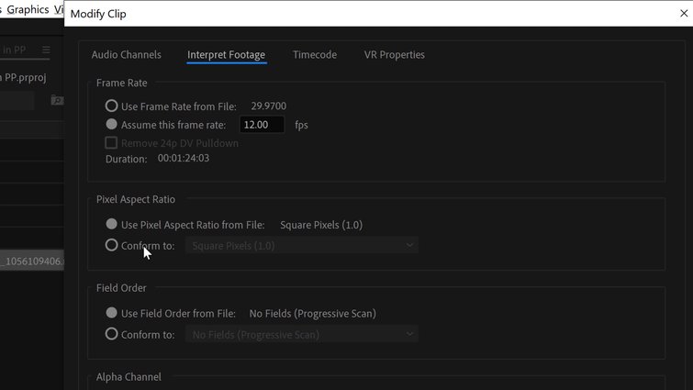The width and height of the screenshot is (693, 390).
Task: Toggle Remove 24p DV Pulldown checkbox
Action: click(112, 143)
